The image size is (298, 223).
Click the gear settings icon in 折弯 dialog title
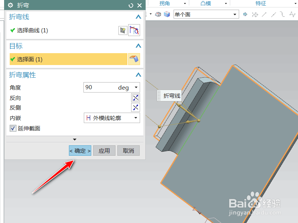(x=10, y=5)
